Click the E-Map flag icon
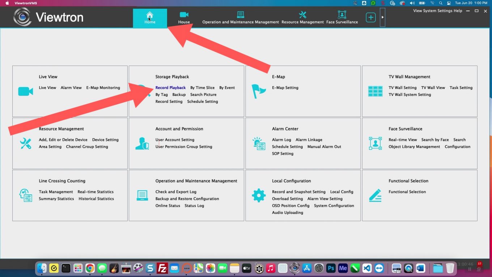 (x=259, y=91)
